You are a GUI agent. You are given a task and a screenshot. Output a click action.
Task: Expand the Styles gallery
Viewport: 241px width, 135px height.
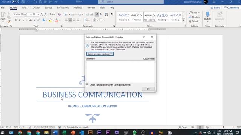tap(183, 20)
